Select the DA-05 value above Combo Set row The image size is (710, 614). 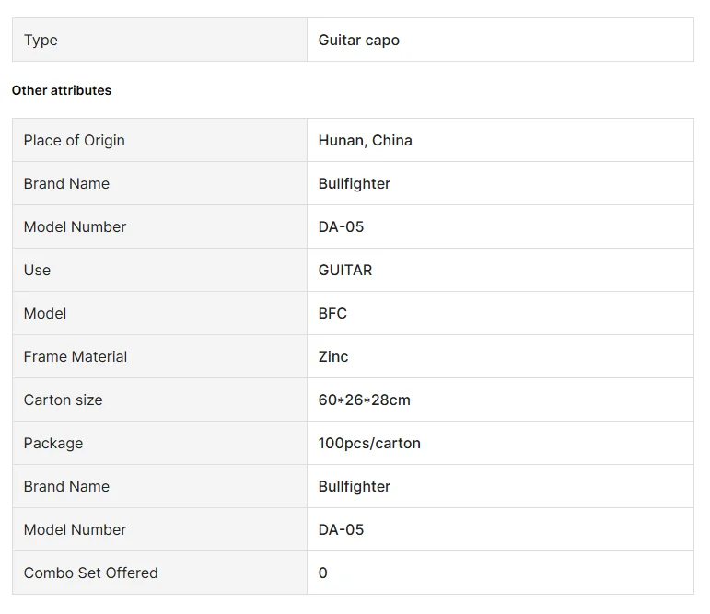coord(341,530)
